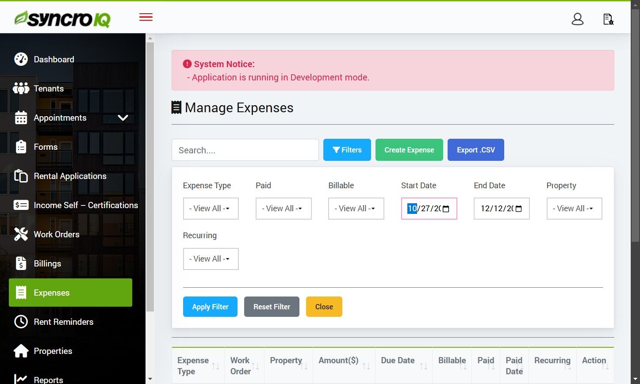Open the Recurring filter dropdown
The width and height of the screenshot is (640, 384).
tap(211, 259)
